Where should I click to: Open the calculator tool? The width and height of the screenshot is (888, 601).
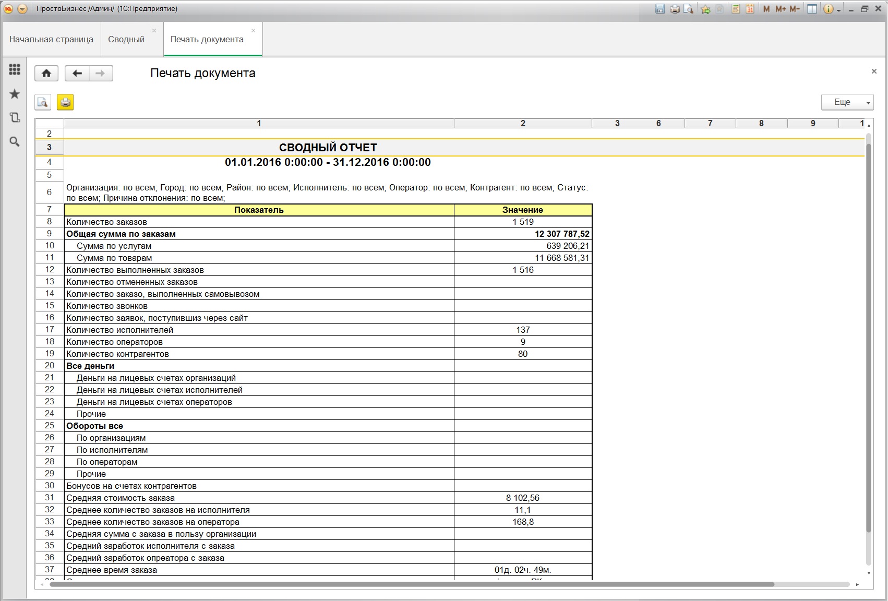[x=736, y=9]
